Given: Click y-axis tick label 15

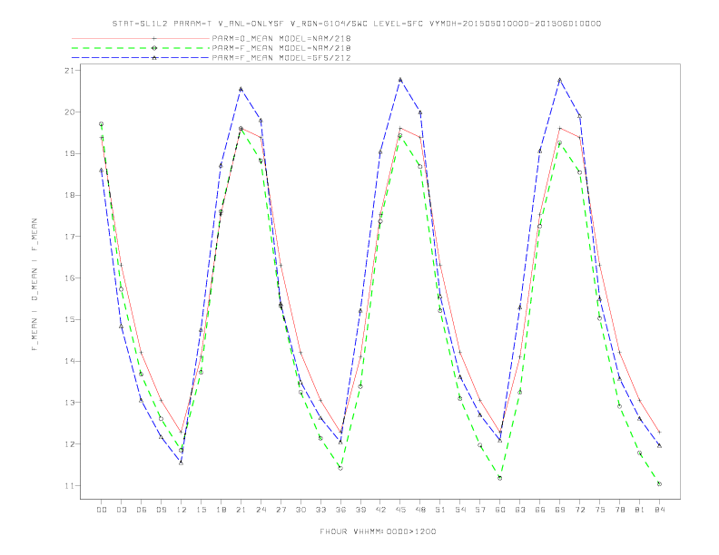Looking at the screenshot, I should 70,319.
